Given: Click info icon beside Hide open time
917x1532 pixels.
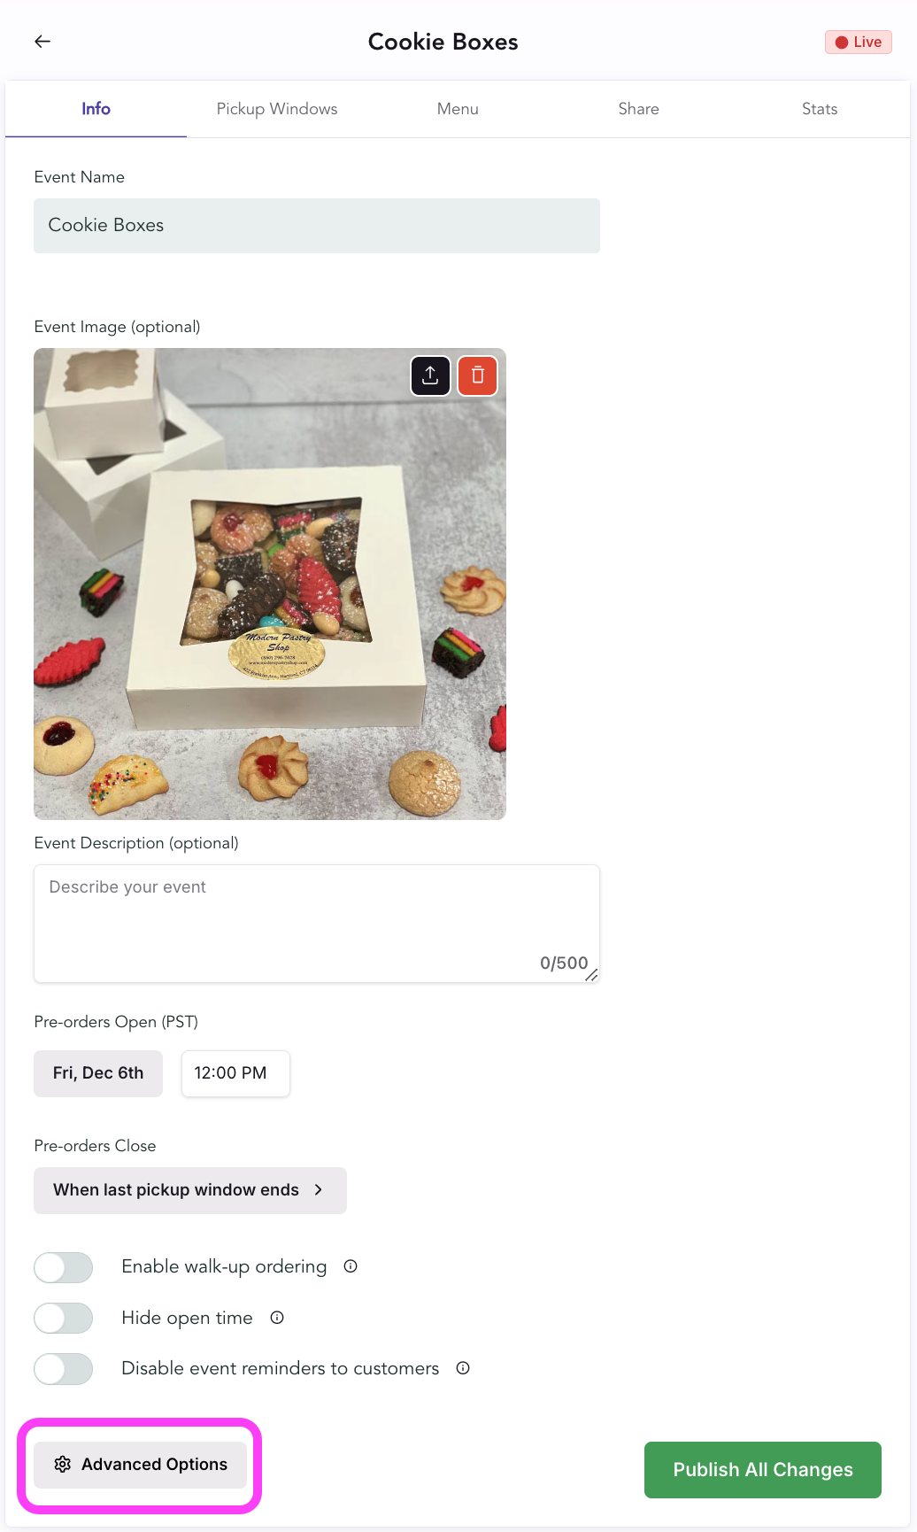Looking at the screenshot, I should pyautogui.click(x=277, y=1318).
